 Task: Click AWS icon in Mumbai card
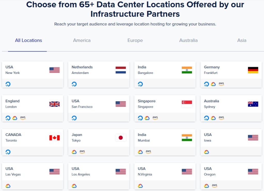[148, 152]
